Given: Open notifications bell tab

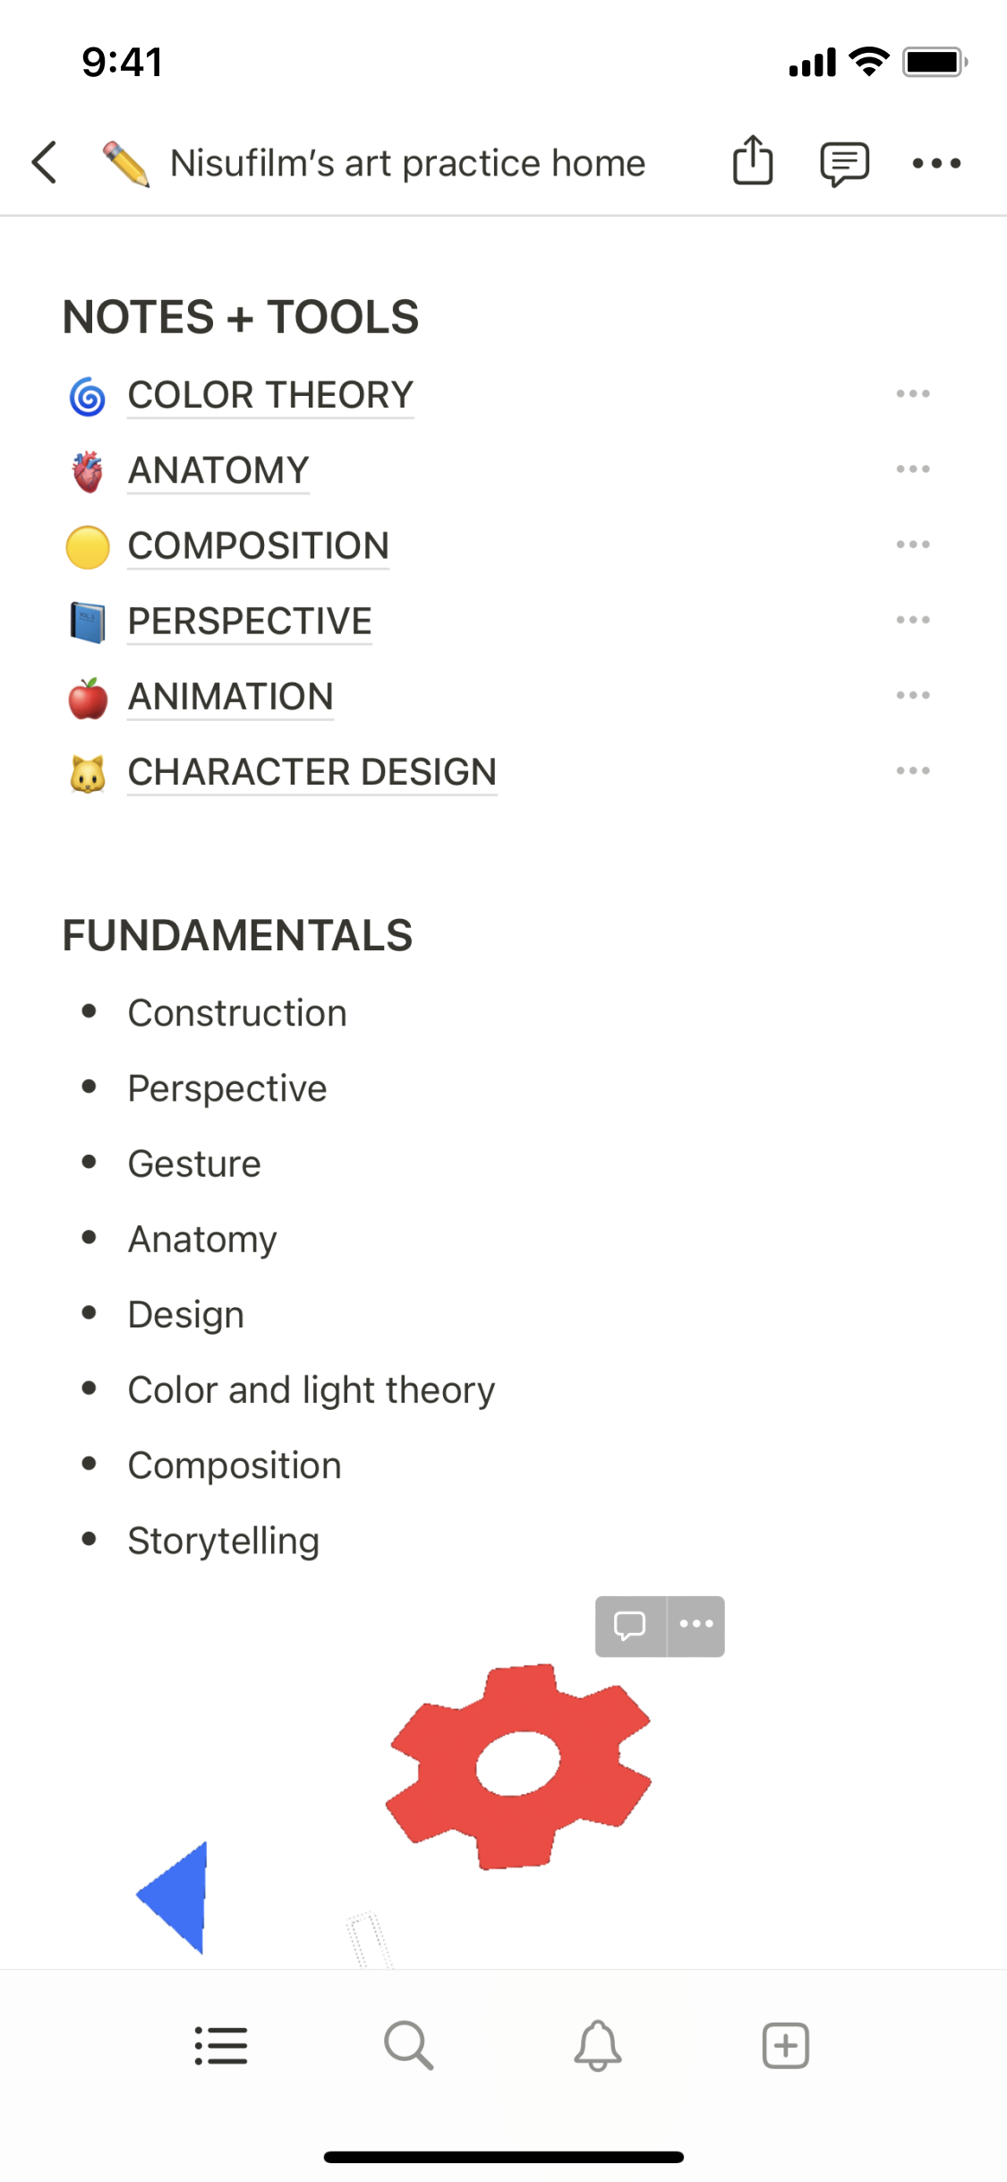Looking at the screenshot, I should [x=597, y=2046].
